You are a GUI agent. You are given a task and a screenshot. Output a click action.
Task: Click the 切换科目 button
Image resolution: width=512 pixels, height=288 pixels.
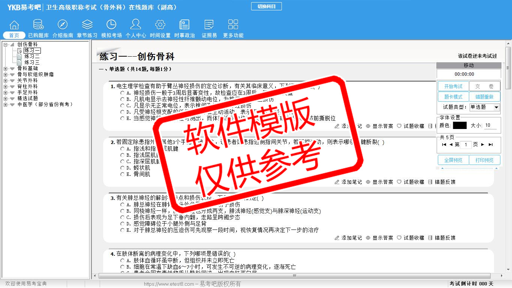pos(266,6)
